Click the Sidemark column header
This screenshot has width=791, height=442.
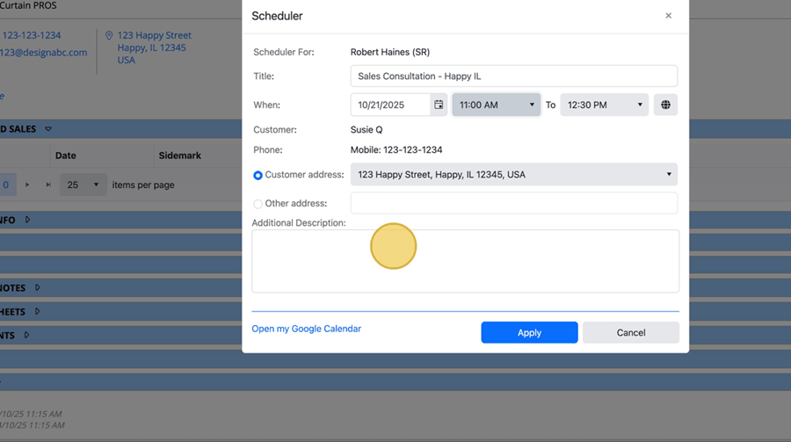pyautogui.click(x=179, y=156)
